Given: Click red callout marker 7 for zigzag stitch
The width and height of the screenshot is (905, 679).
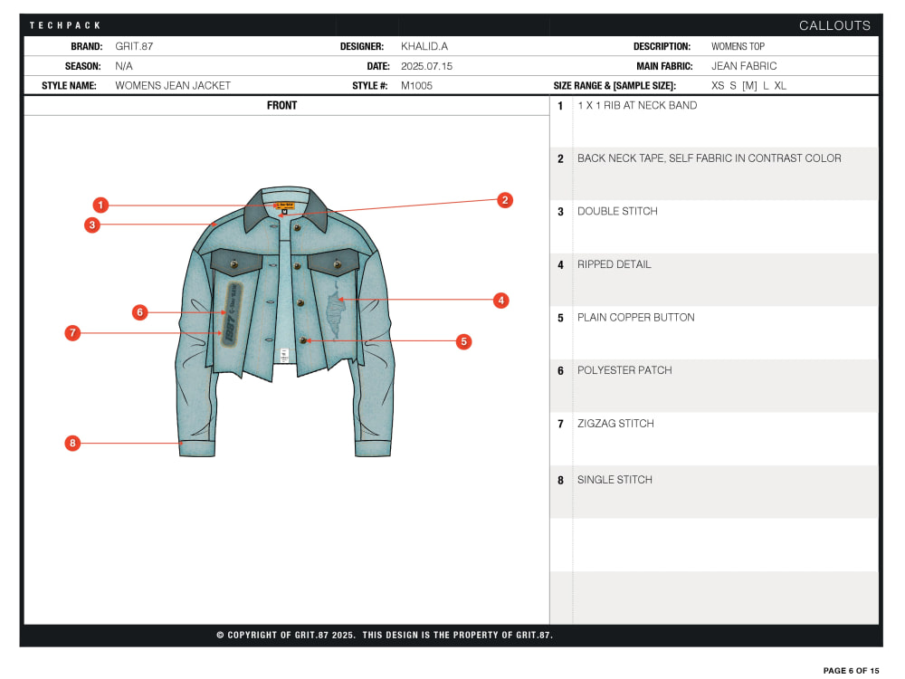Looking at the screenshot, I should [72, 332].
